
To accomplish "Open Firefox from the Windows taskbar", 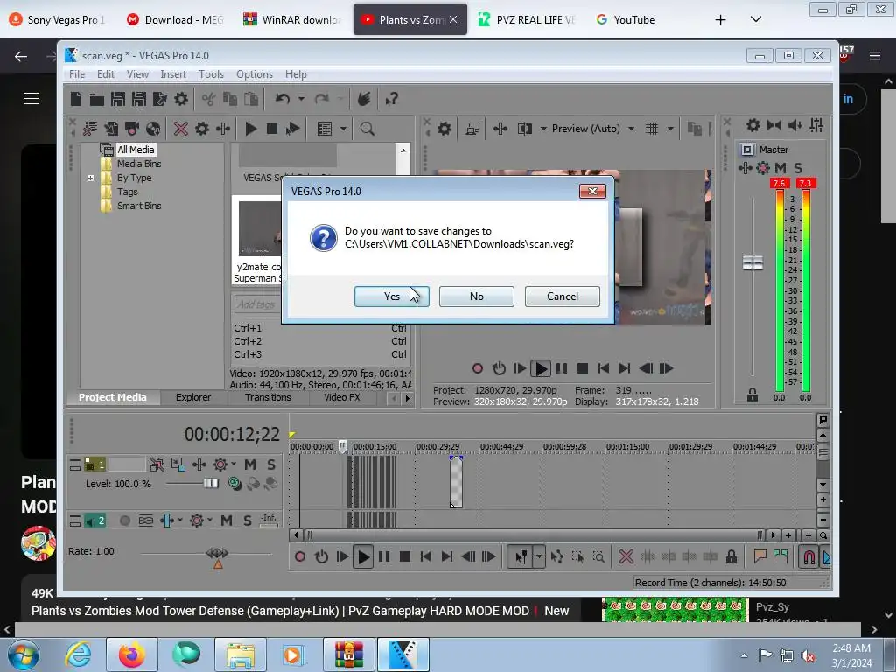I will tap(131, 654).
